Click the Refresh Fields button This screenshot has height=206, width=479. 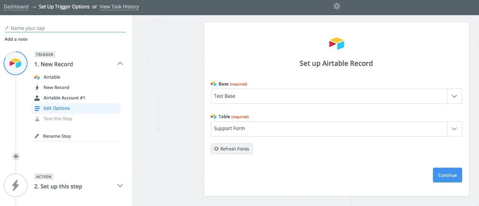[x=232, y=149]
